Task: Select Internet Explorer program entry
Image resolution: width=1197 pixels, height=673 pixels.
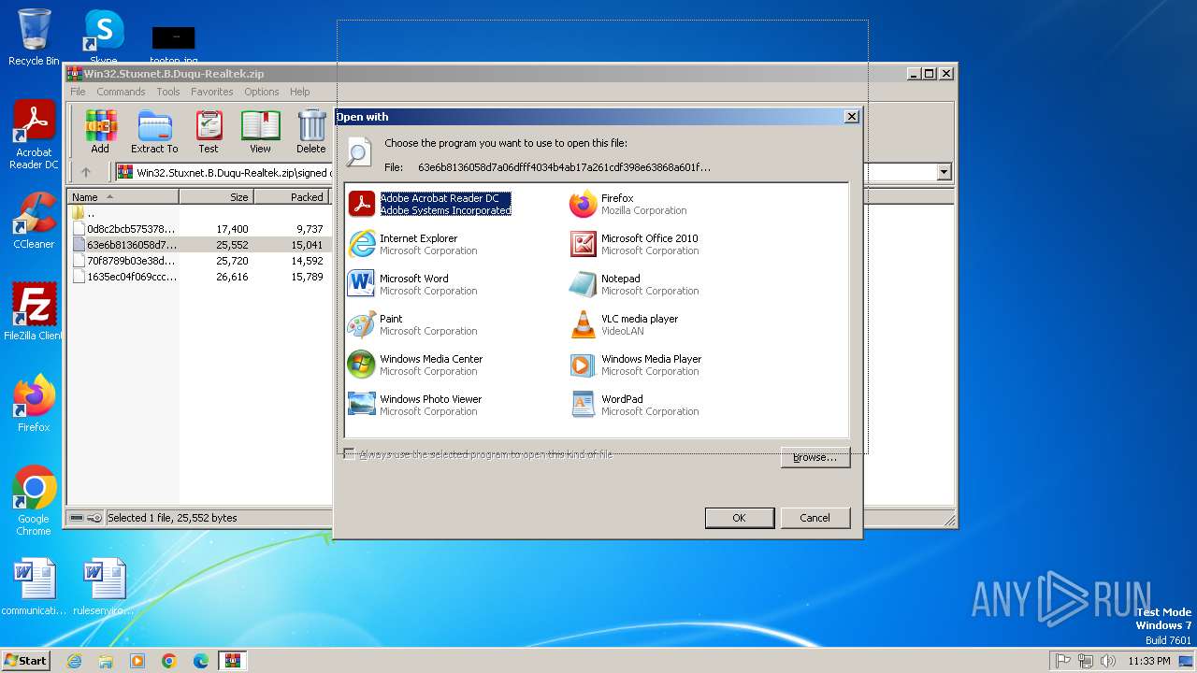Action: (412, 244)
